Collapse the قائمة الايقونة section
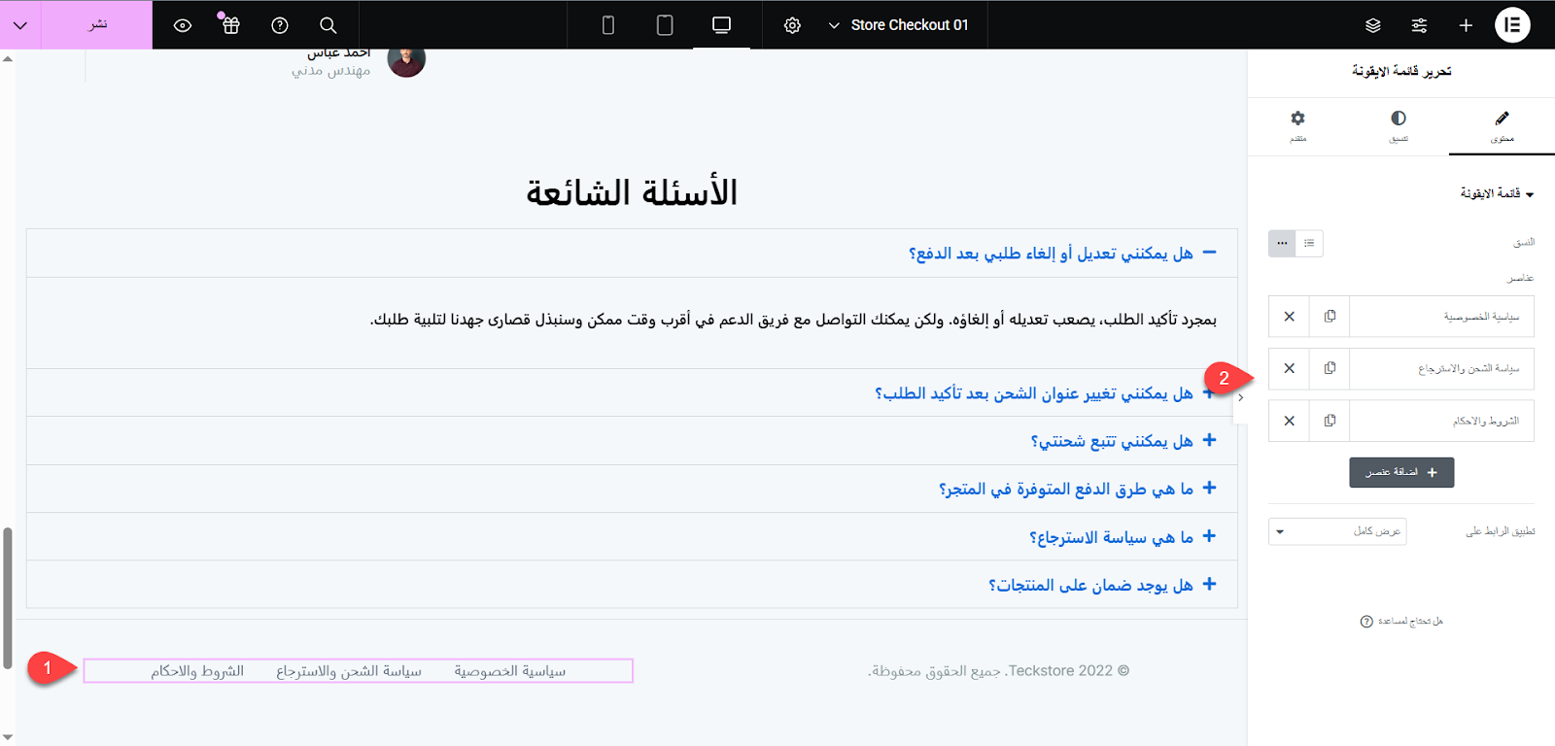This screenshot has height=746, width=1555. tap(1497, 194)
